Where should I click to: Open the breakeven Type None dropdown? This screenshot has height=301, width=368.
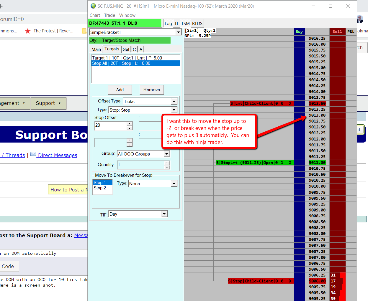[x=174, y=183]
